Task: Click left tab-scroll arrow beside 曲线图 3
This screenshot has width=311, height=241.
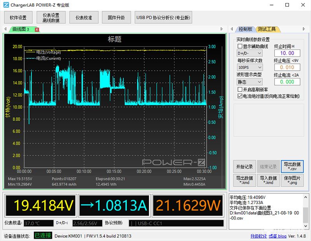Action: point(5,29)
